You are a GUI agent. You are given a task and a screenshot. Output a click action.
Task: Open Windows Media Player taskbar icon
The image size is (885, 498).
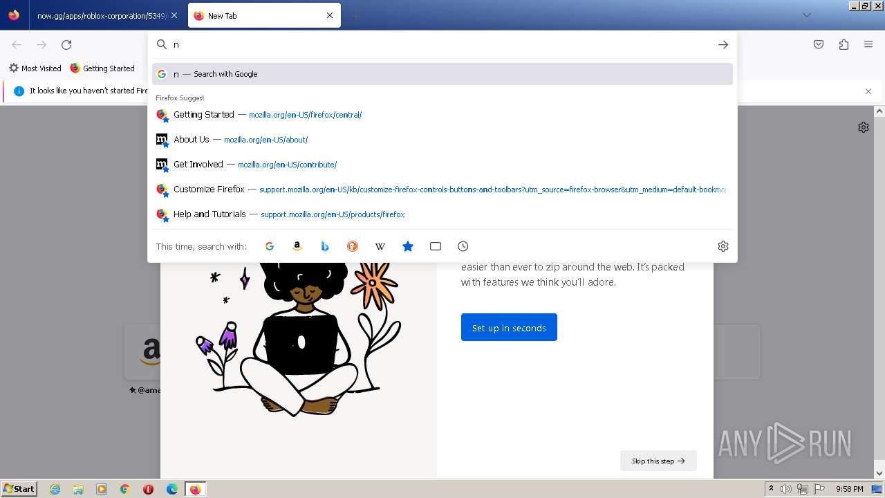(x=102, y=489)
